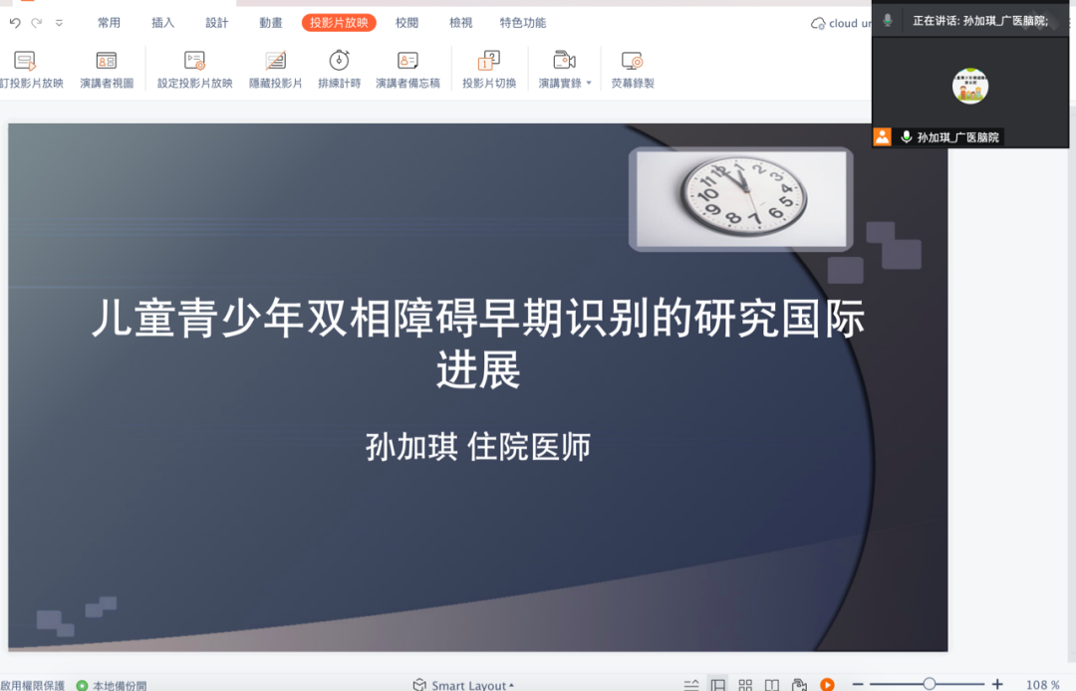1076x691 pixels.
Task: Click the clock image on slide
Action: (741, 199)
